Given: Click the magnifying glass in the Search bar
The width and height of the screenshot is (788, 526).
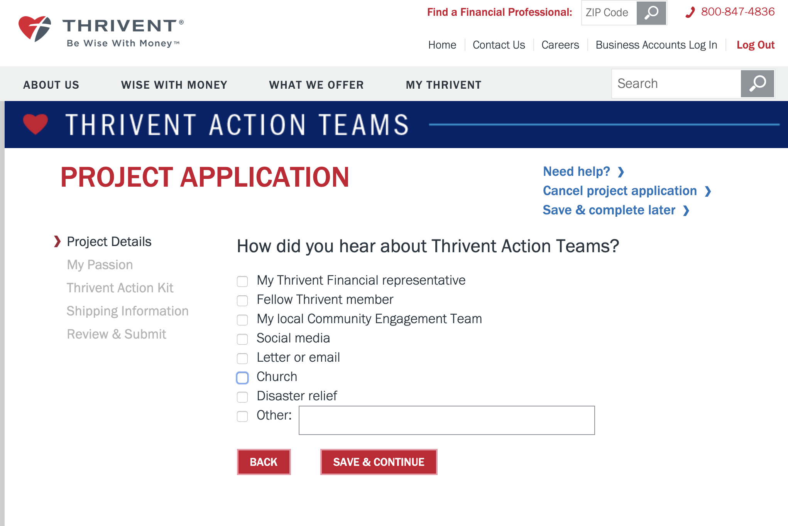Looking at the screenshot, I should (758, 83).
